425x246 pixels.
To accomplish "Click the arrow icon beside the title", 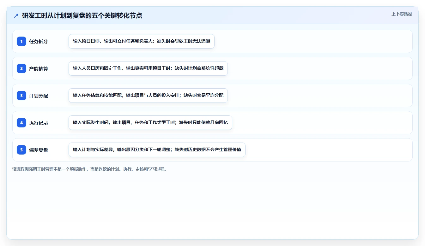I will (x=16, y=15).
